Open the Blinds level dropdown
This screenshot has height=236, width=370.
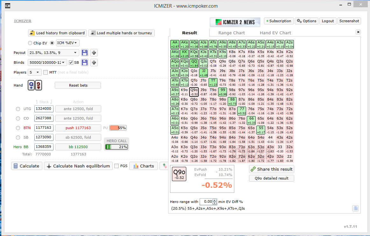coord(47,62)
